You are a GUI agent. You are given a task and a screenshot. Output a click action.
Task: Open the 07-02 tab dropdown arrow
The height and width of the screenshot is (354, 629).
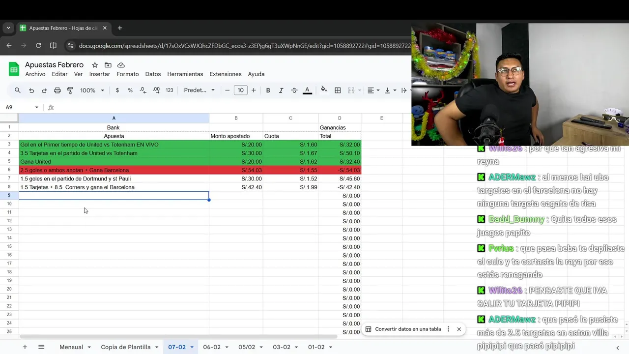click(192, 347)
